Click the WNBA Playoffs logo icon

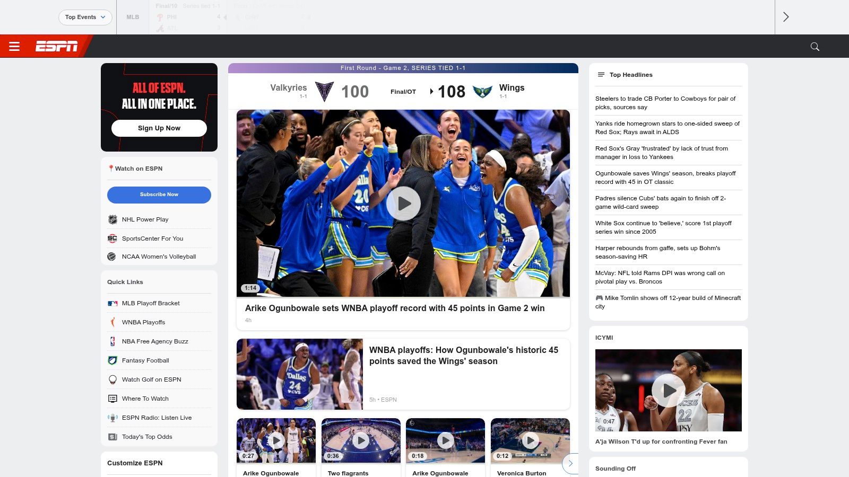[112, 322]
